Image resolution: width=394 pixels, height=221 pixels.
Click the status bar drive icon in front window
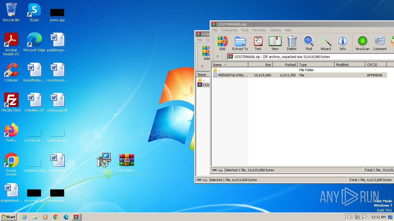pyautogui.click(x=215, y=170)
